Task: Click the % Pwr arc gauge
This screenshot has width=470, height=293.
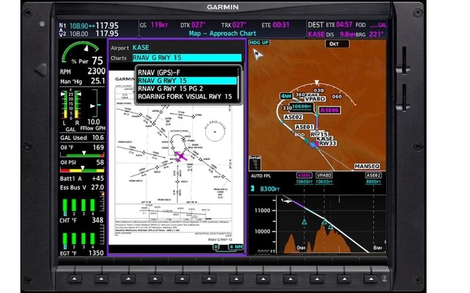Action: 80,52
